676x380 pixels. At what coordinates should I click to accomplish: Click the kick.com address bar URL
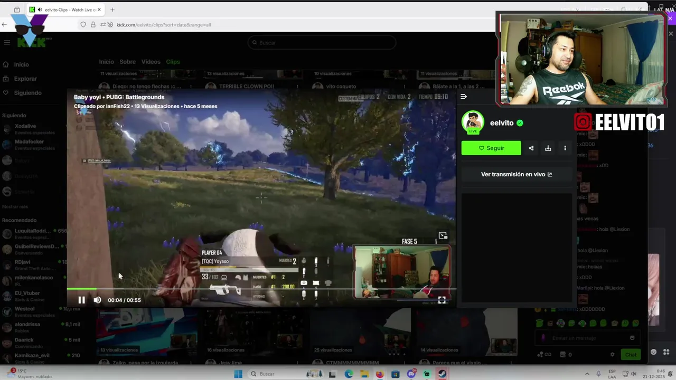(x=164, y=25)
